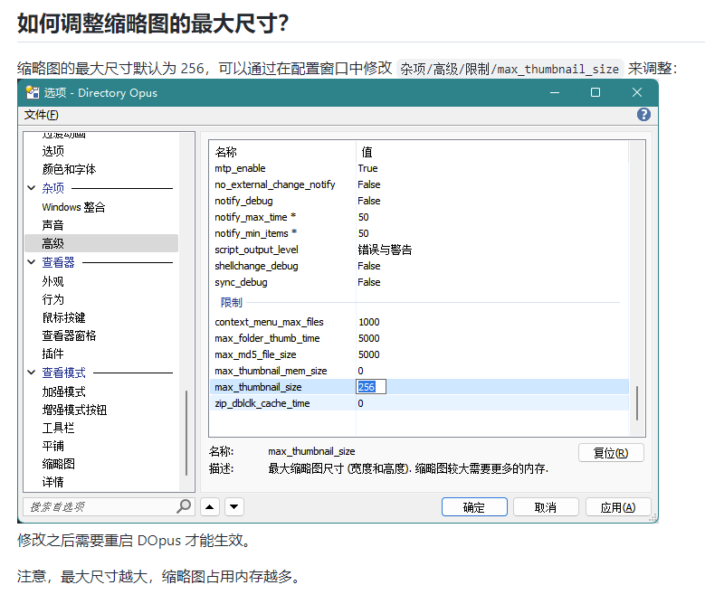Collapse the 查看模式 category section
The height and width of the screenshot is (604, 705).
[x=33, y=373]
